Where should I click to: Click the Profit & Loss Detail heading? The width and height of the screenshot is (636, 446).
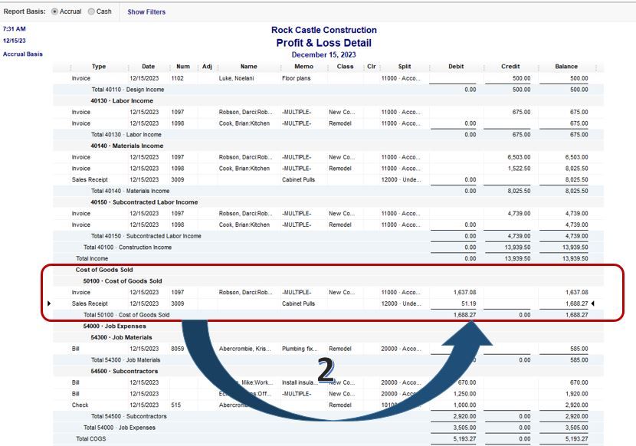click(323, 43)
